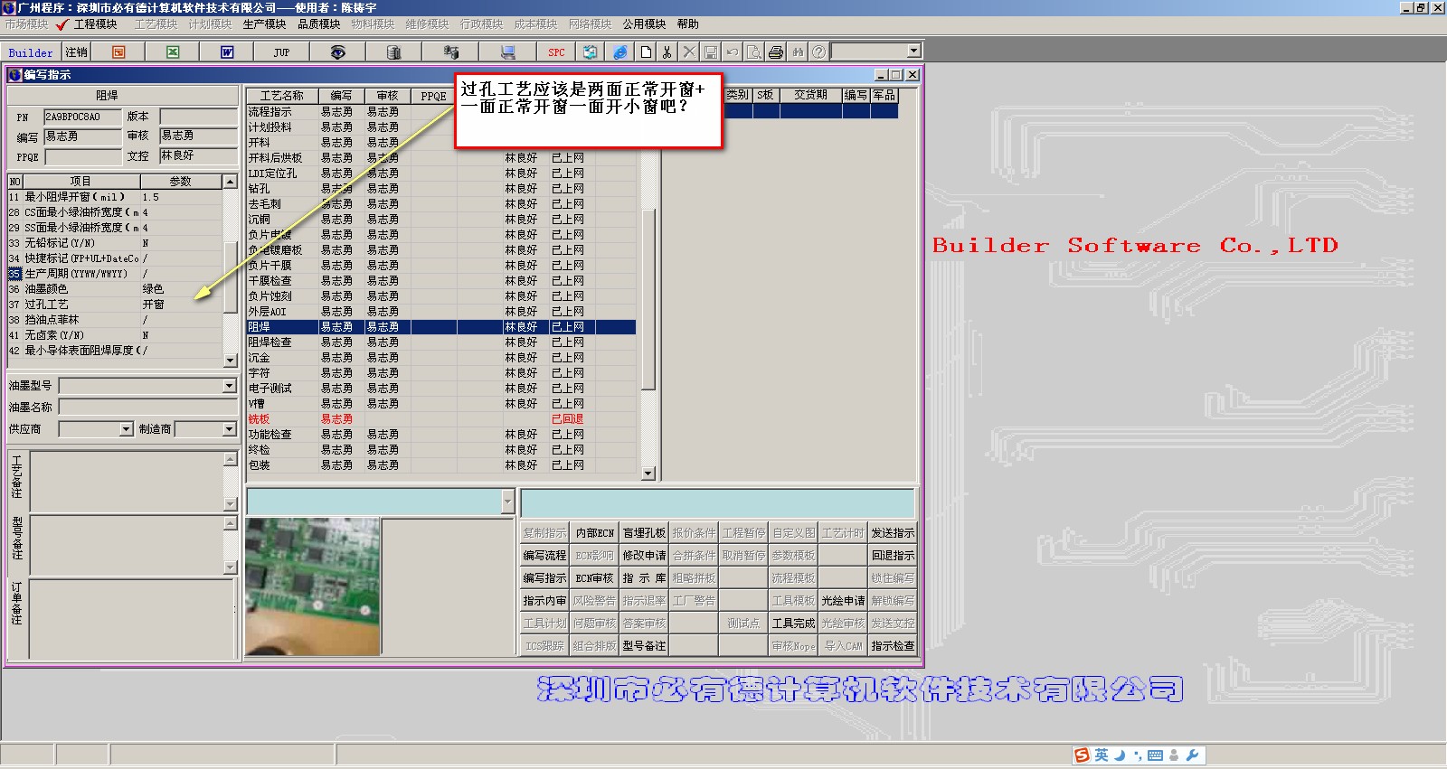Viewport: 1447px width, 769px height.
Task: Click the 发送指示 button
Action: tap(893, 533)
